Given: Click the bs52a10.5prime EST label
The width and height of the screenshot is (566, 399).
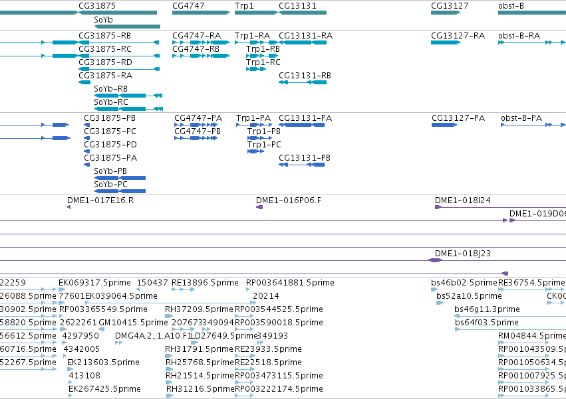Looking at the screenshot, I should pyautogui.click(x=470, y=296).
